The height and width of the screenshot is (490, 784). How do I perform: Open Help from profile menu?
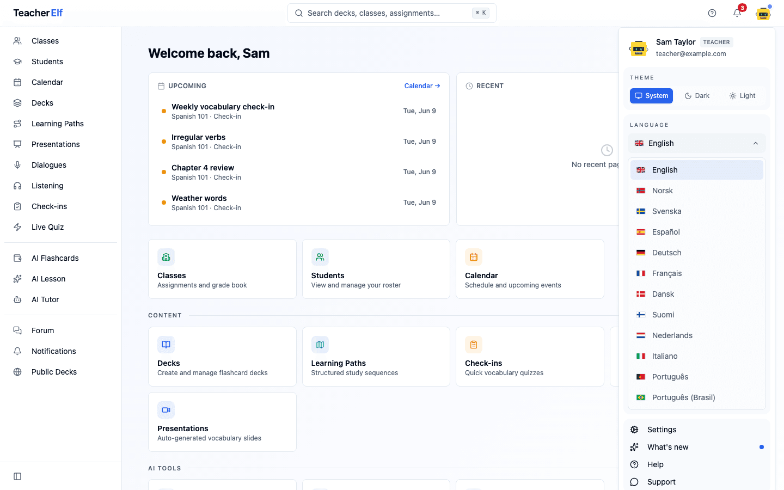point(697,464)
